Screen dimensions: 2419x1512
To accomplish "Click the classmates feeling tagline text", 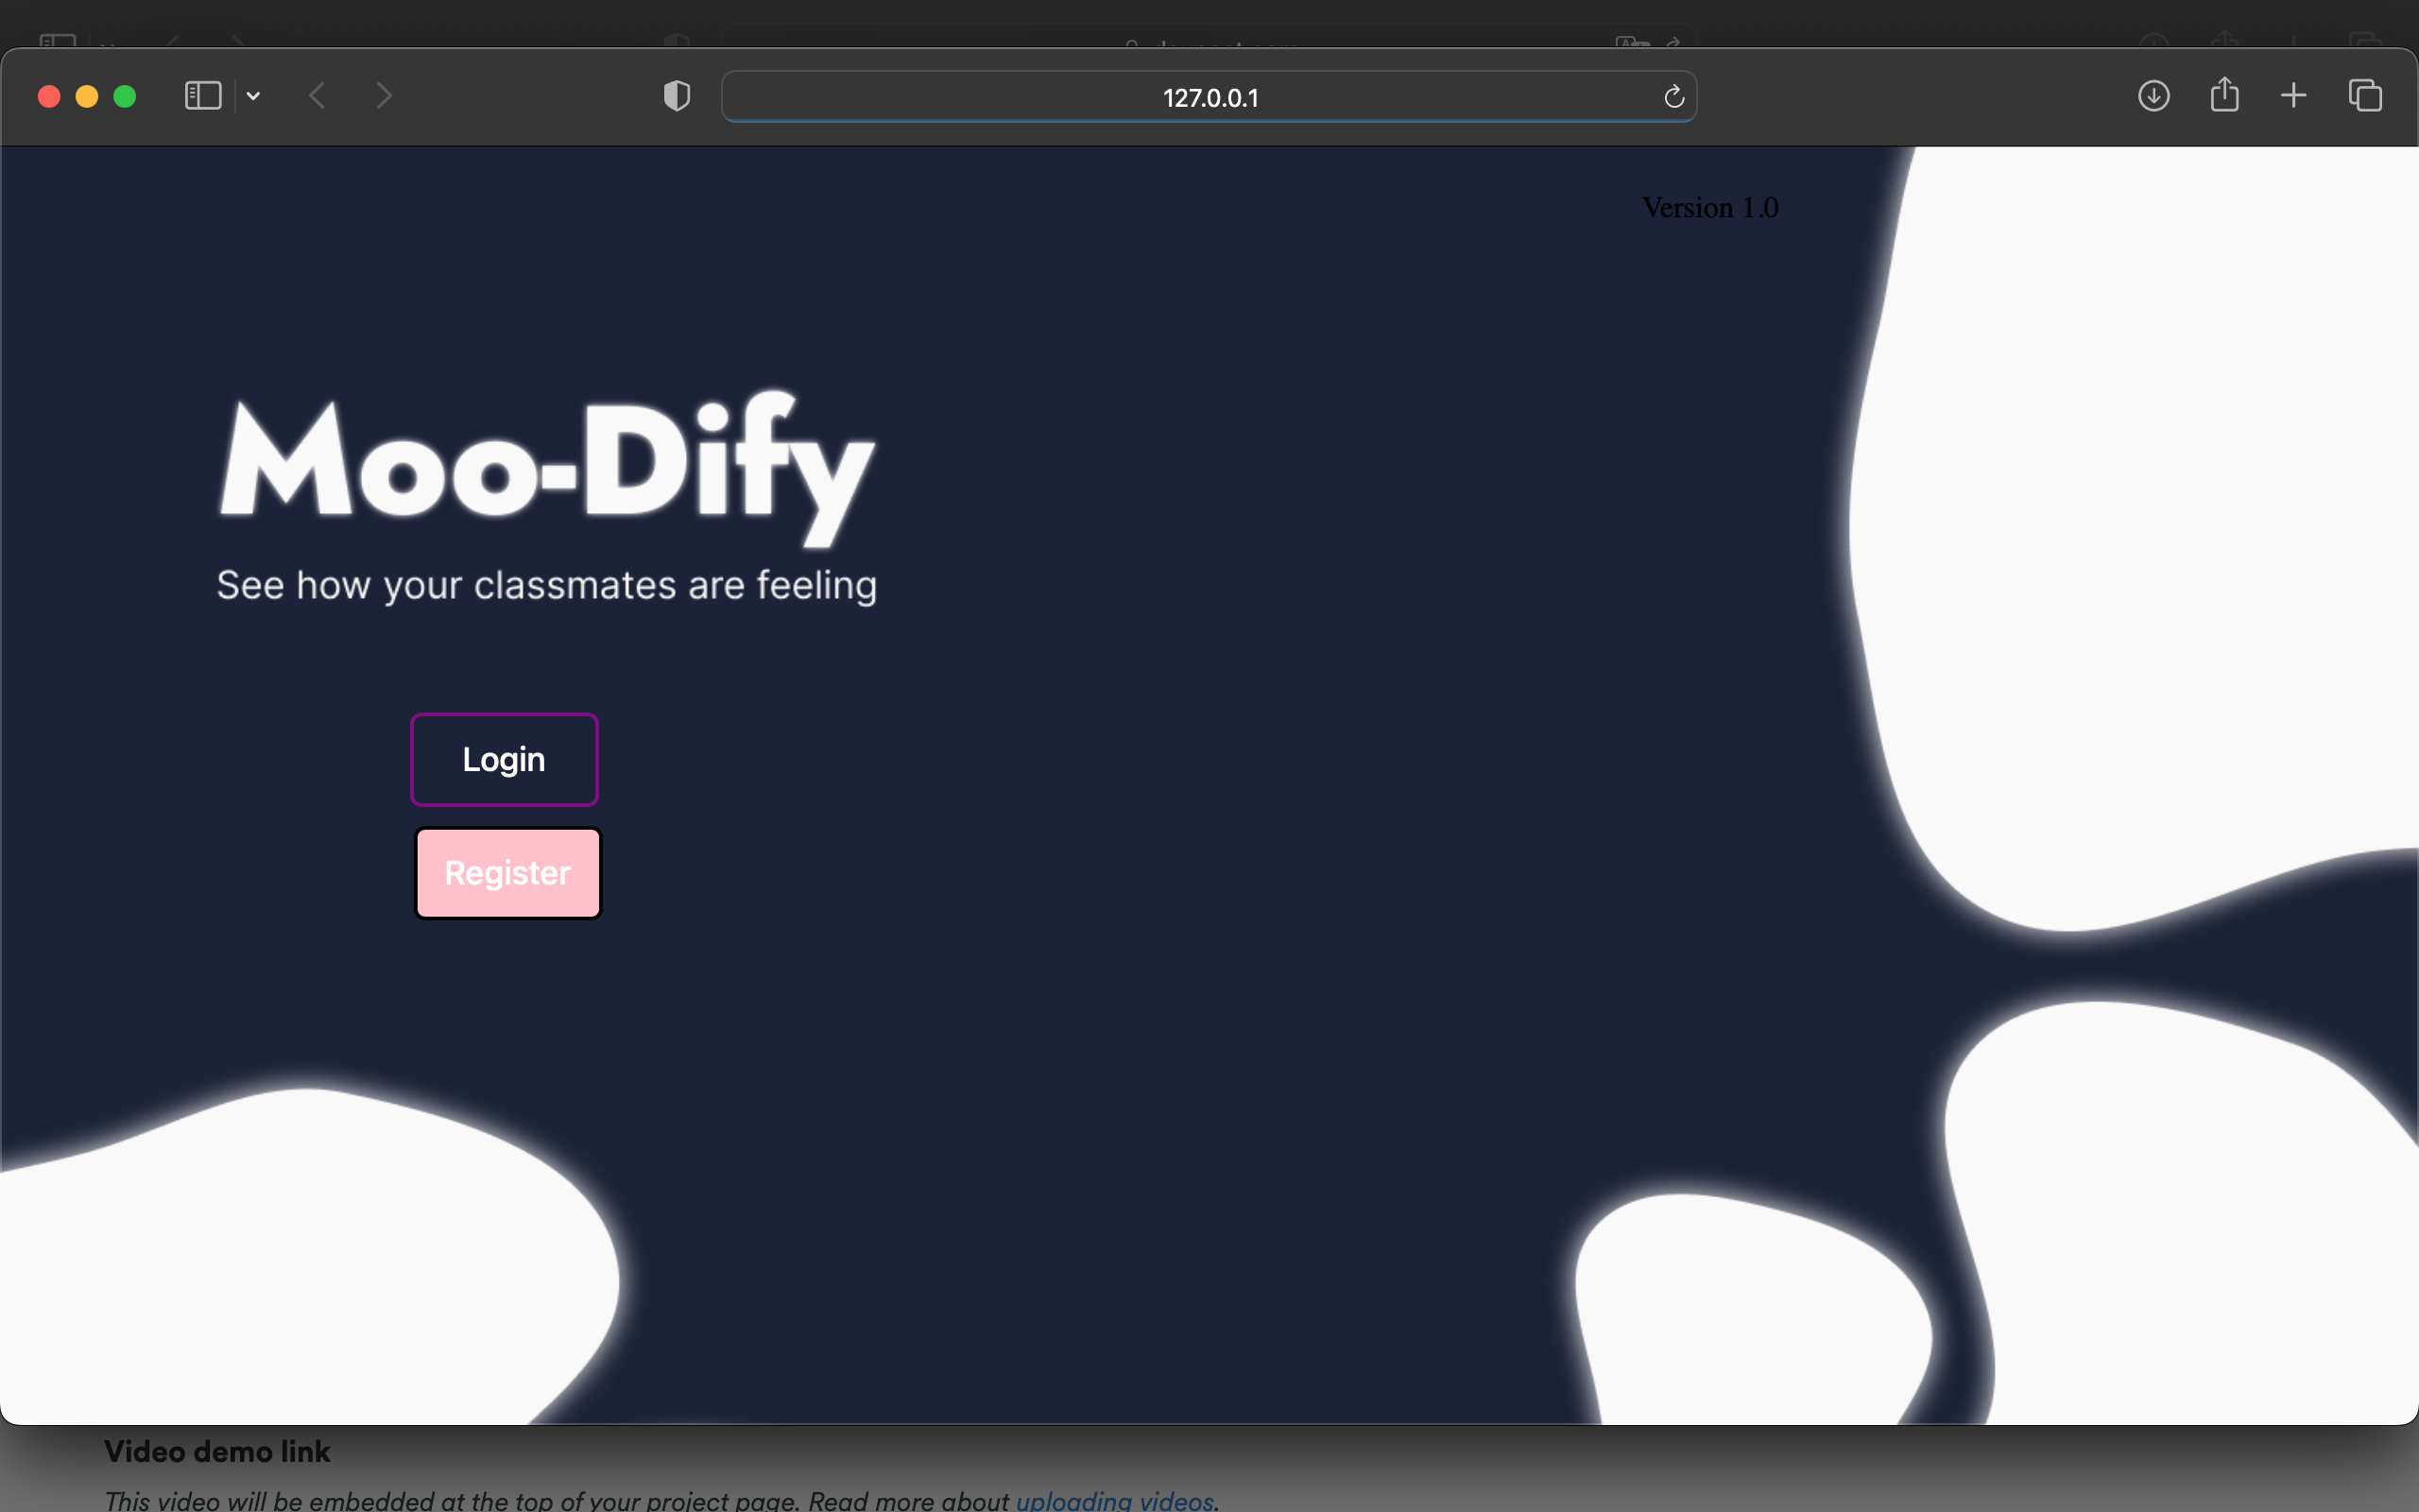I will 547,586.
